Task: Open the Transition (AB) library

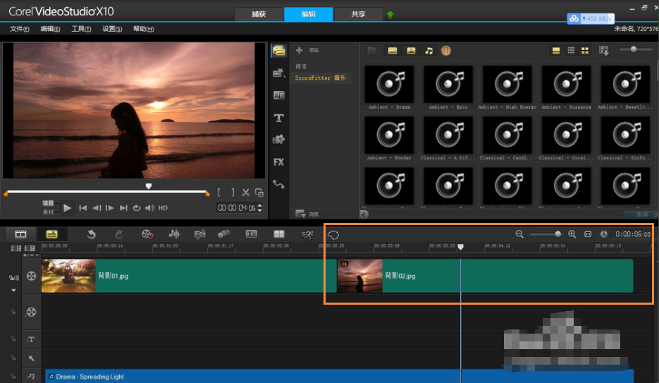Action: click(278, 95)
